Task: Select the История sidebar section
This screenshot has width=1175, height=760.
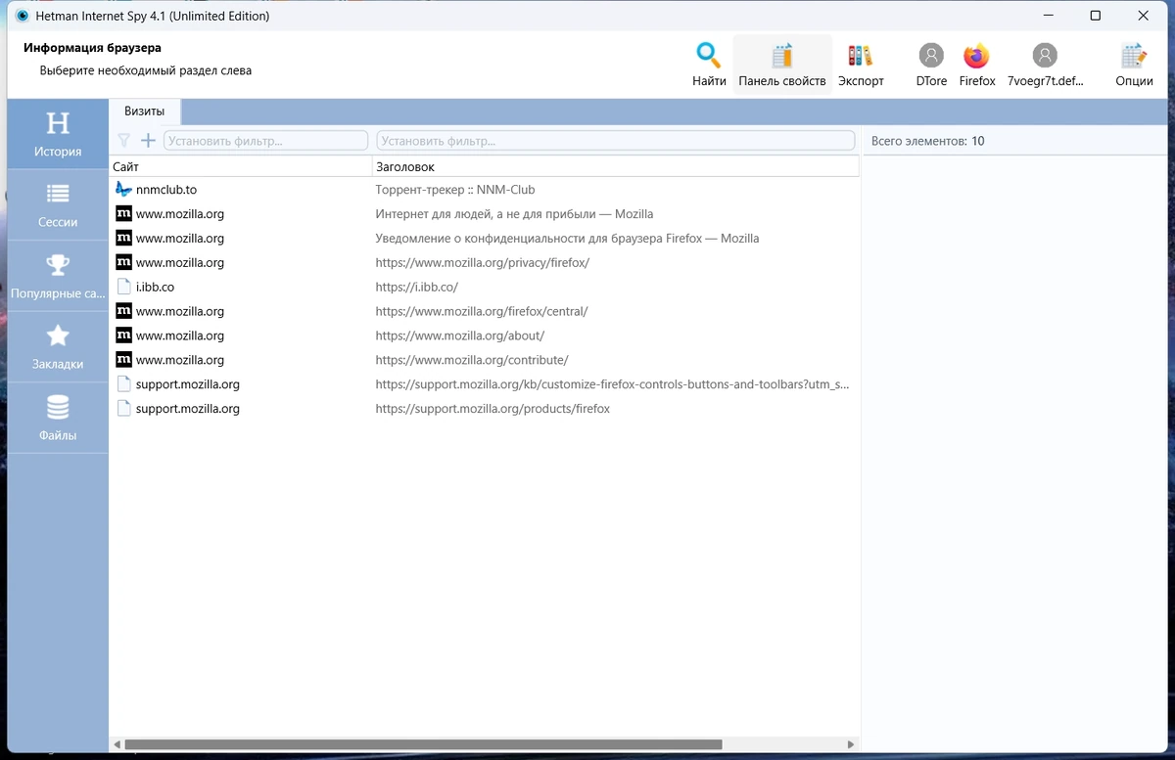Action: (x=58, y=134)
